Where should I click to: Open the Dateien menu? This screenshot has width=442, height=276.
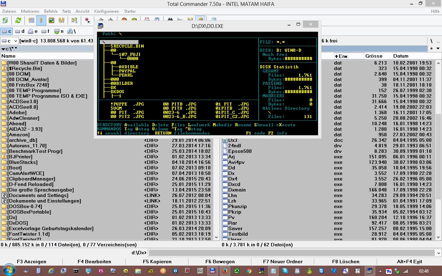pos(9,11)
